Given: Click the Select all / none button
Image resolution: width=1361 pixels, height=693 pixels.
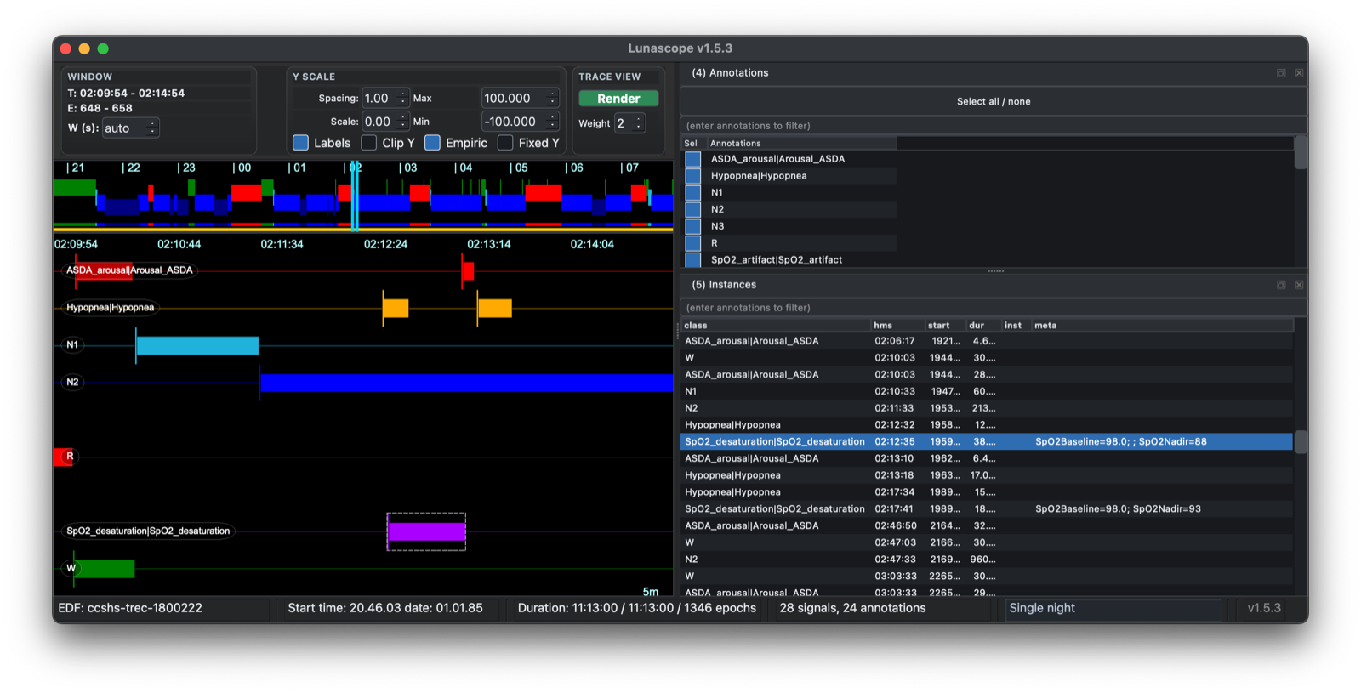Looking at the screenshot, I should pyautogui.click(x=994, y=101).
